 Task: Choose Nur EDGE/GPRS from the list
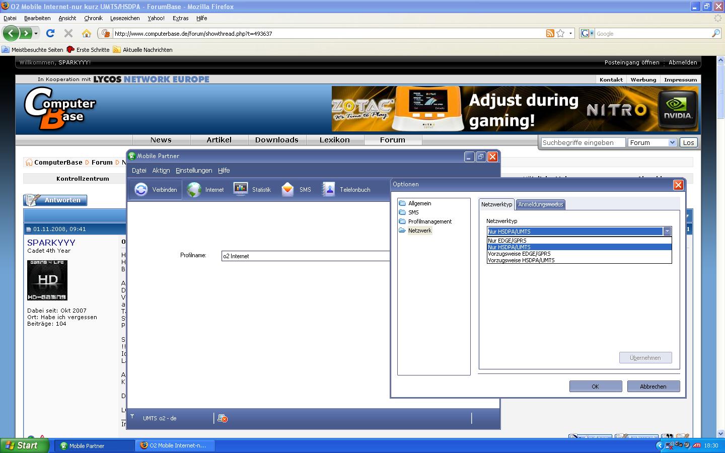[579, 241]
